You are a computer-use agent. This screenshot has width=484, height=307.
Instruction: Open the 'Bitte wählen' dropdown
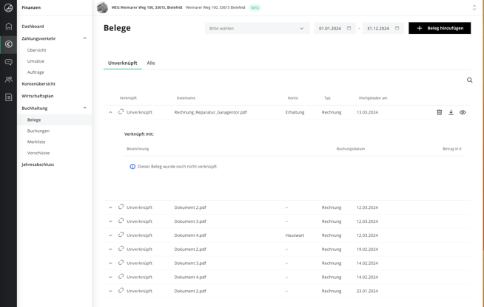[x=257, y=28]
